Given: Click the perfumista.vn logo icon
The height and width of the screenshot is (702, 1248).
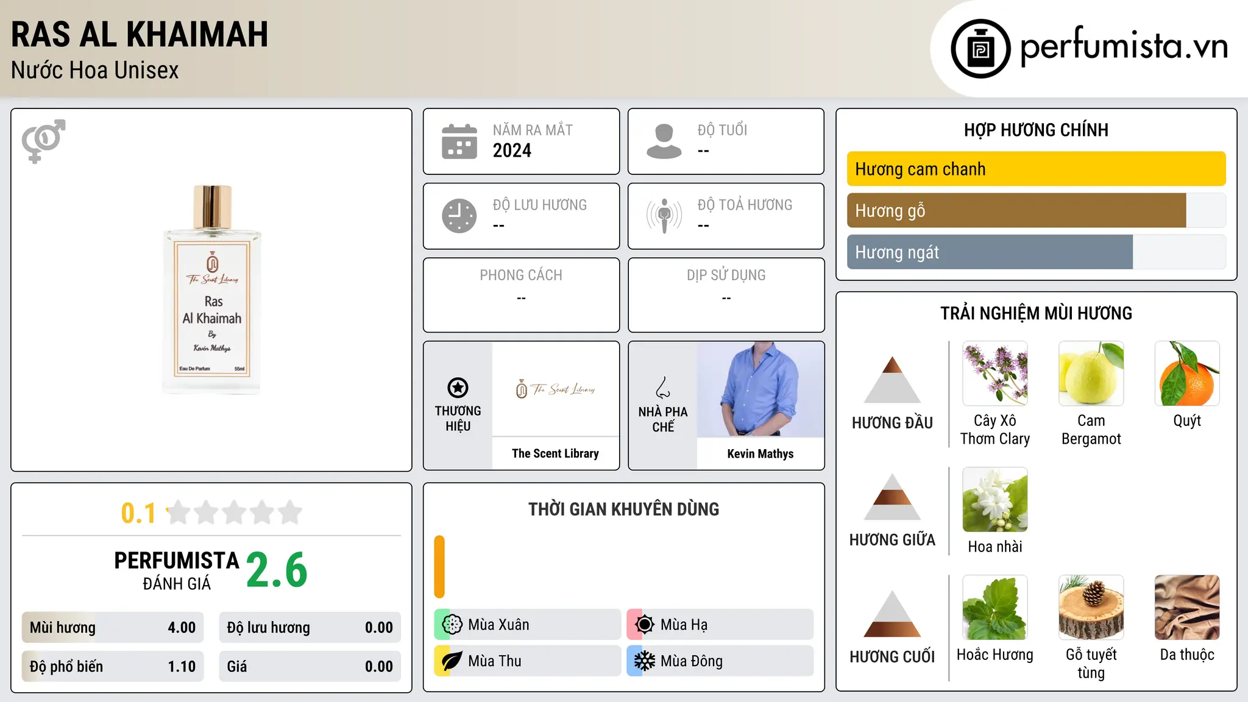Looking at the screenshot, I should tap(980, 49).
